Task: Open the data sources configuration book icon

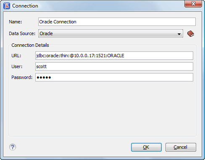Action: pyautogui.click(x=191, y=34)
